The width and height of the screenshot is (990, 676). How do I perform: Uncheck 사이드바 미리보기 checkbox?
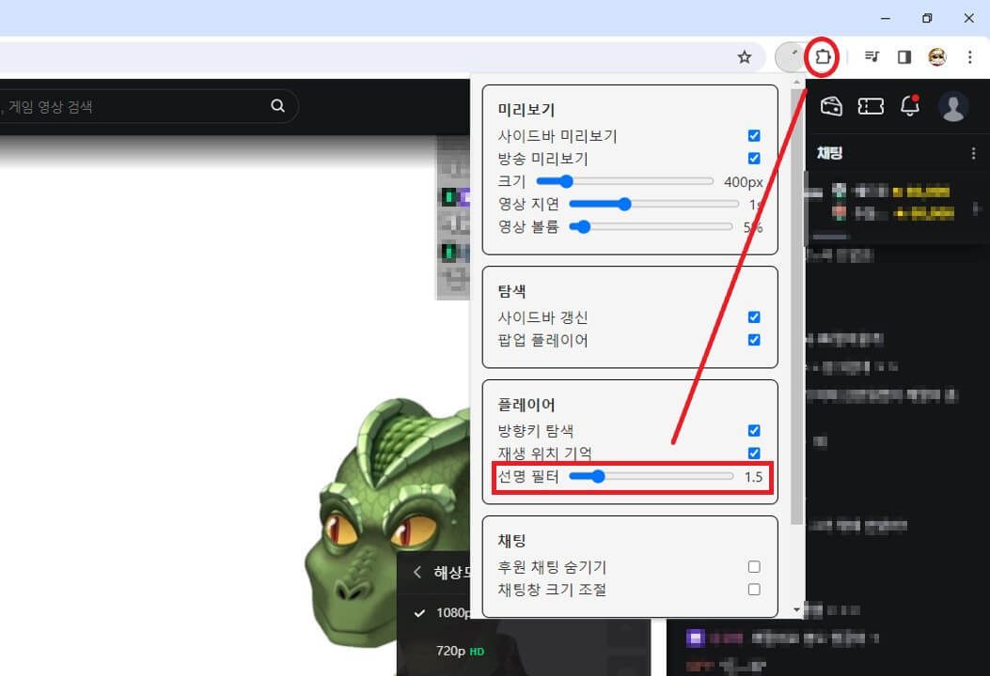pos(754,135)
